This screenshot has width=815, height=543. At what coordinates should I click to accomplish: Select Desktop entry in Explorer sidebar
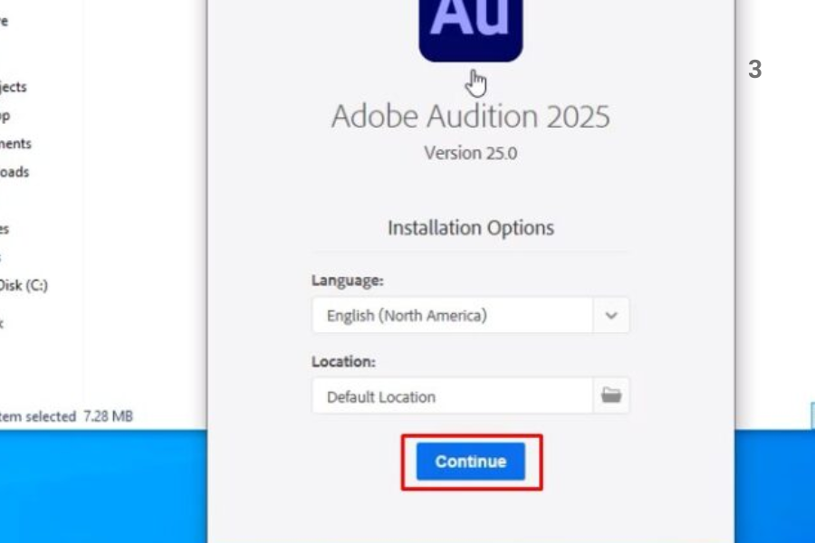point(5,115)
